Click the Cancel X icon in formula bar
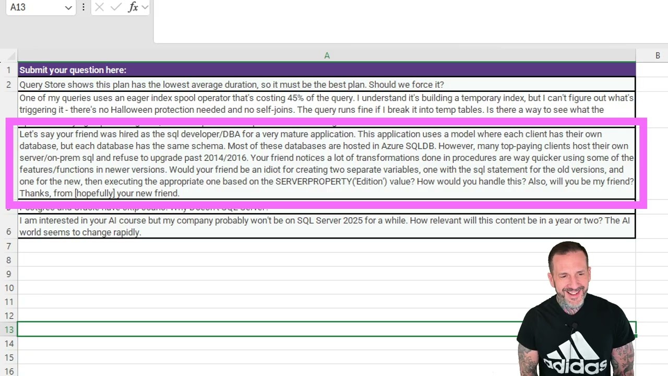This screenshot has width=668, height=376. [100, 7]
